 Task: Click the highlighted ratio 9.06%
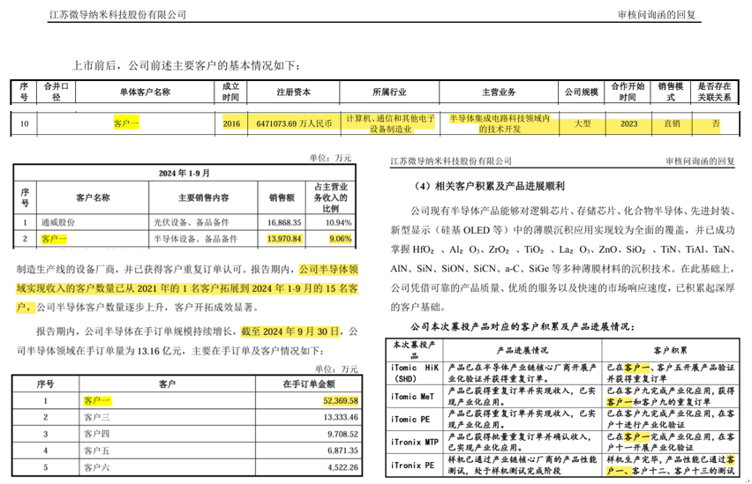[x=341, y=239]
